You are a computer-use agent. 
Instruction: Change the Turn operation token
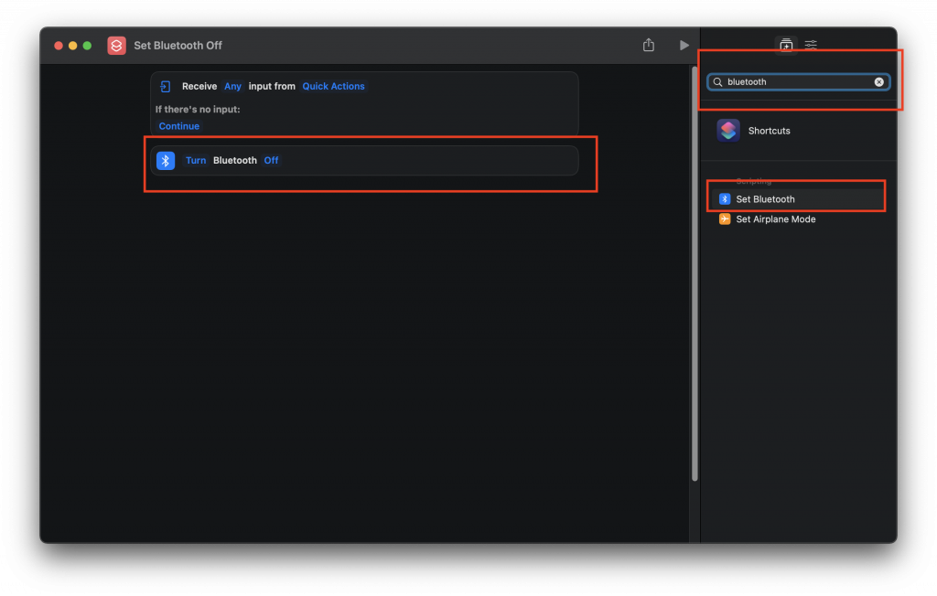point(196,161)
